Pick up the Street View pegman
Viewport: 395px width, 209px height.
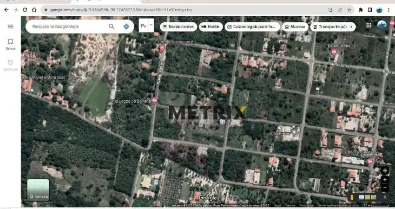coord(352,197)
